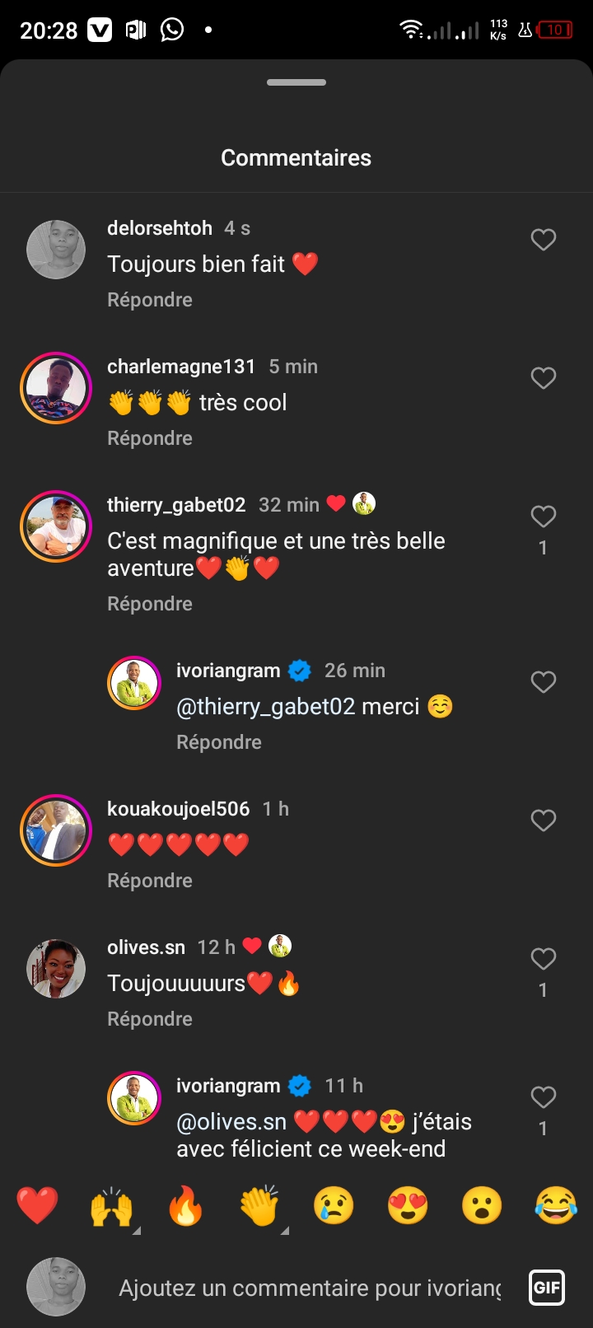The image size is (593, 1328).
Task: Toggle like on kouakoujoel506's hearts comment
Action: pyautogui.click(x=543, y=821)
